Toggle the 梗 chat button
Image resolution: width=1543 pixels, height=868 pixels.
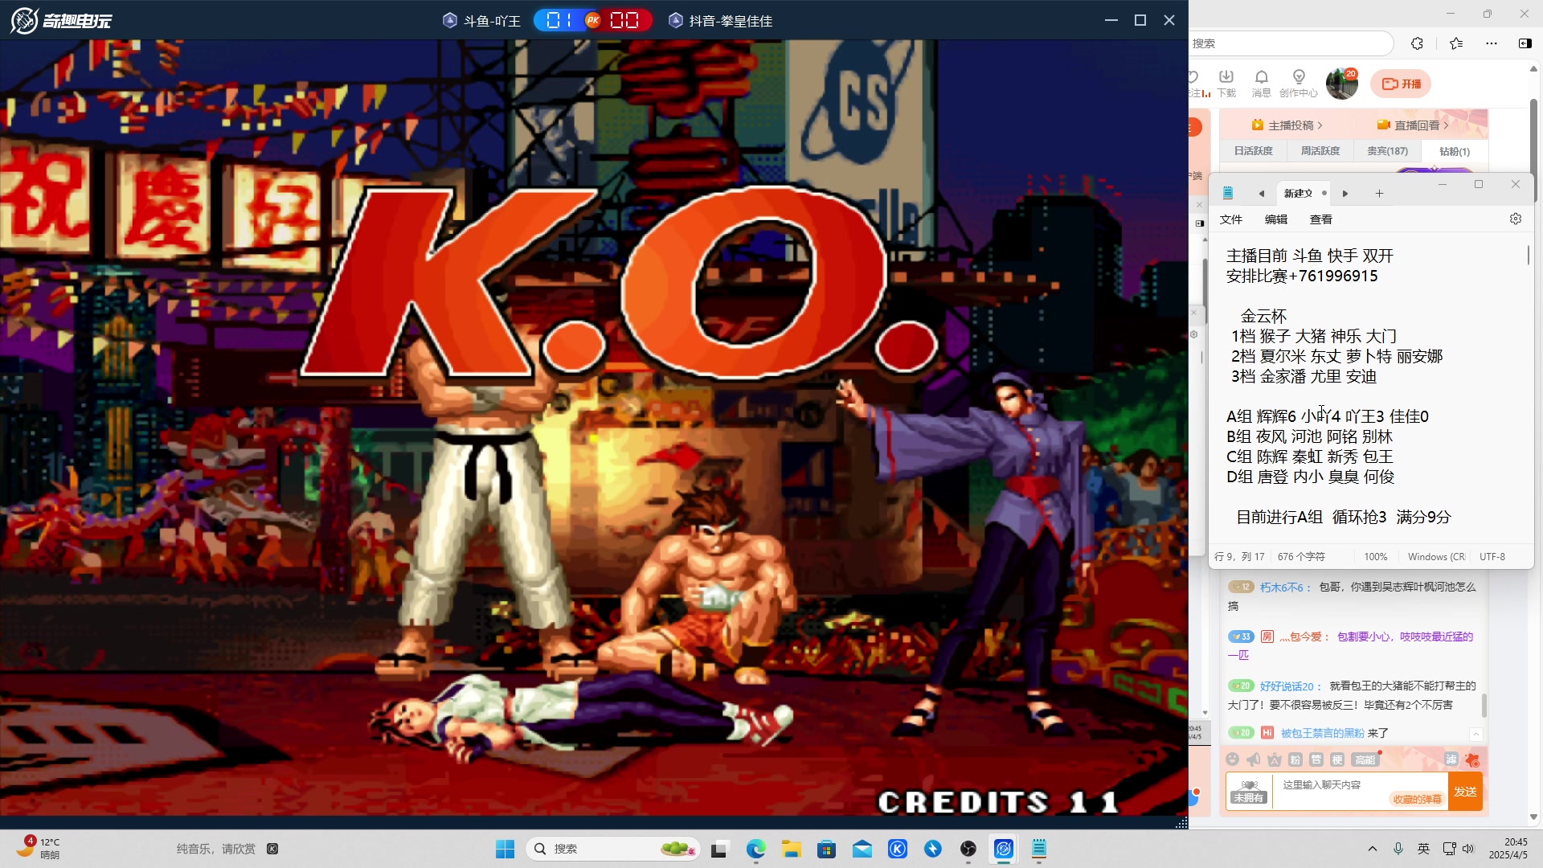point(1337,759)
